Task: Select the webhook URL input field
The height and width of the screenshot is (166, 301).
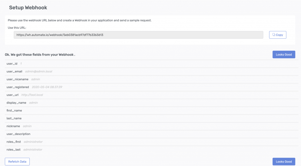Action: [138, 35]
